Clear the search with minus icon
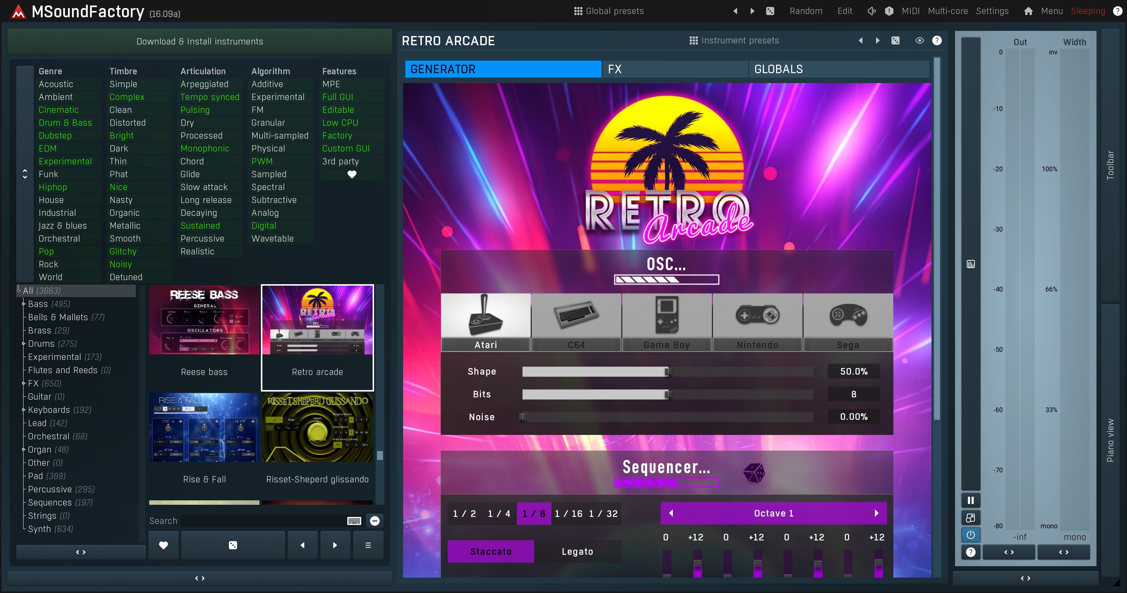The width and height of the screenshot is (1127, 593). [374, 521]
